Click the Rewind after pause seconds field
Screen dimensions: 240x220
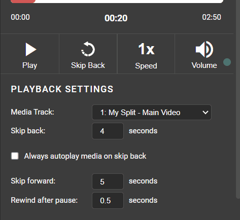point(108,200)
